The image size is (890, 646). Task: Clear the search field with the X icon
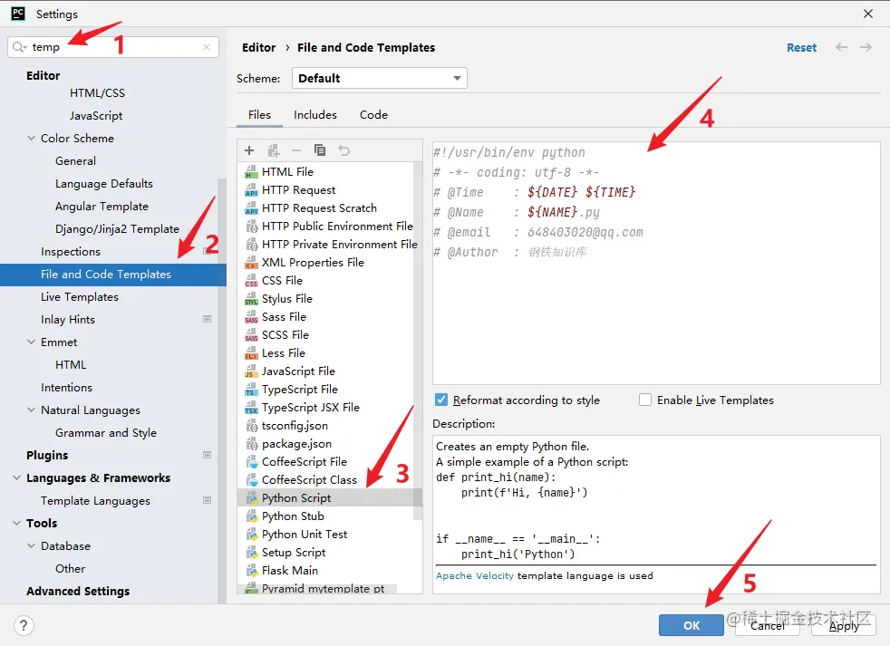click(x=207, y=47)
